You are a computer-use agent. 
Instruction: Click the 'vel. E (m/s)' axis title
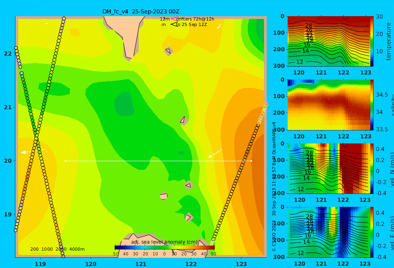coord(391,233)
